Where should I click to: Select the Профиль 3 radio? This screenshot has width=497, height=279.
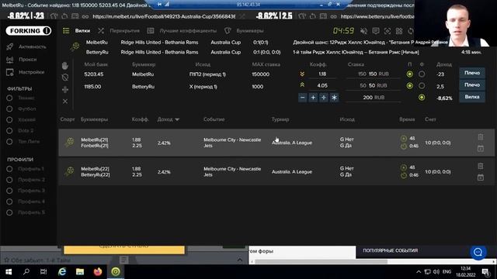pos(9,191)
